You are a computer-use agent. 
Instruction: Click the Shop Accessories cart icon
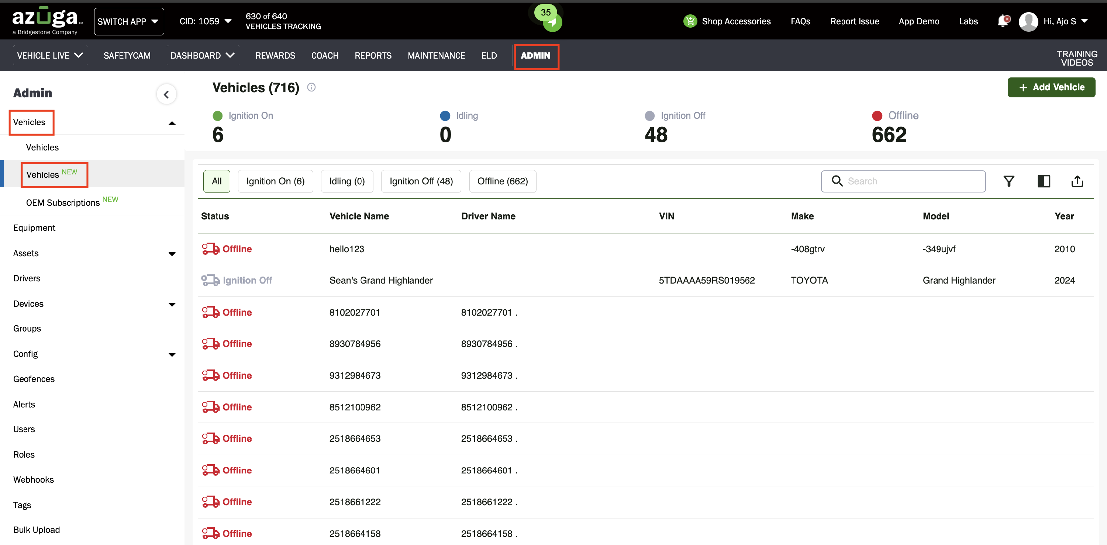[x=690, y=21]
